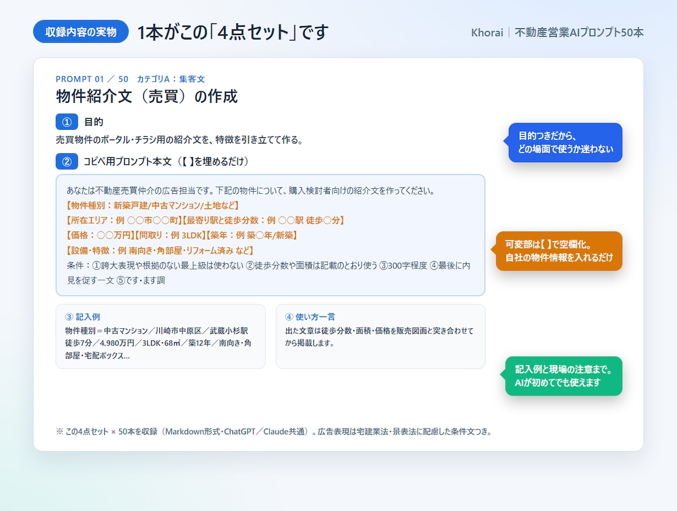Click the 物件種別＝中古マンション example text
The height and width of the screenshot is (511, 677).
point(158,343)
